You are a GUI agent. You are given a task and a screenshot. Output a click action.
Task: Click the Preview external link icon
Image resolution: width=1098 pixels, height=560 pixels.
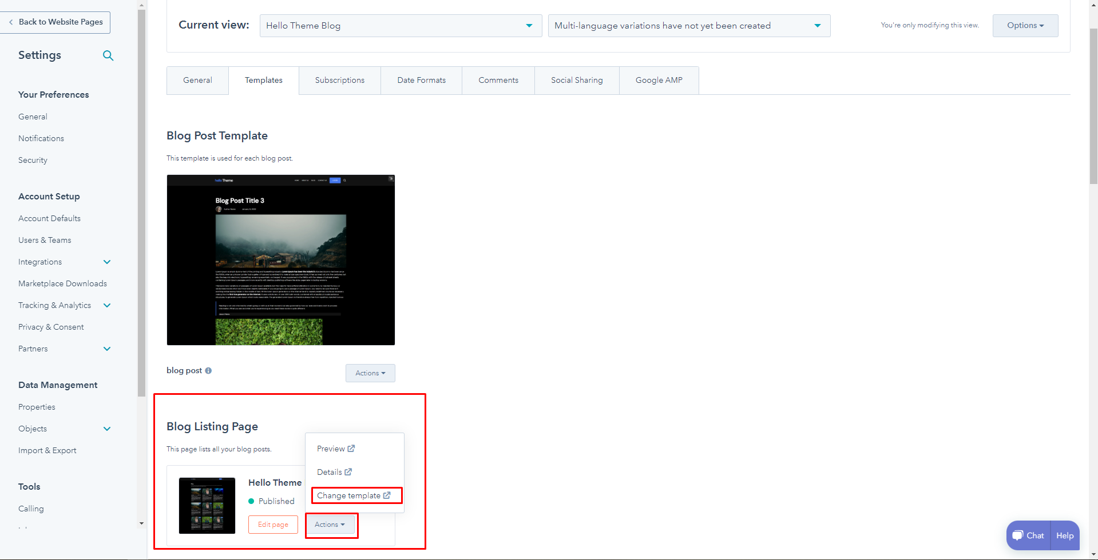[351, 449]
